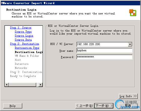Expand the Log Info panel
Viewport: 141px width, 111px height.
(x=128, y=96)
